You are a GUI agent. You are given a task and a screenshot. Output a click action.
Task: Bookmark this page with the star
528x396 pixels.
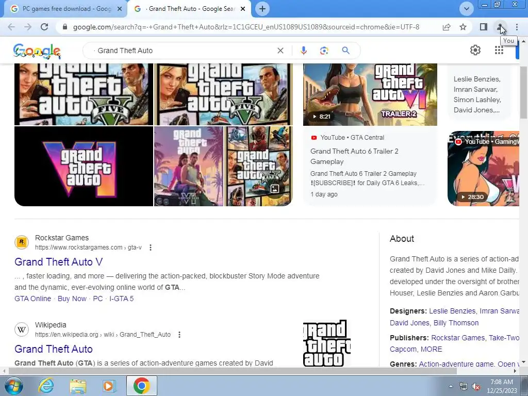463,27
